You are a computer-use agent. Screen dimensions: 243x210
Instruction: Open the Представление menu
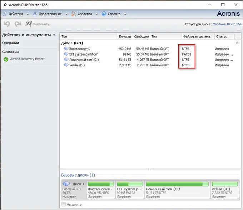[x=50, y=14]
